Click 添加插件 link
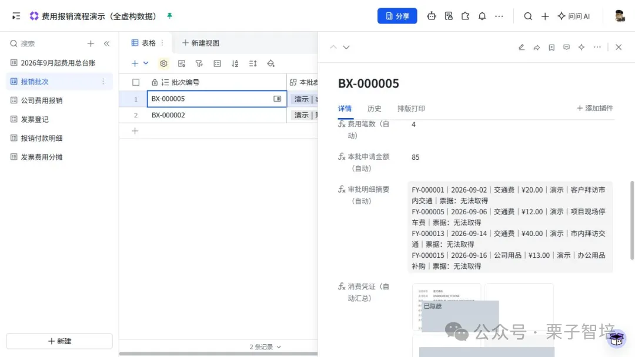635x357 pixels. click(x=594, y=108)
